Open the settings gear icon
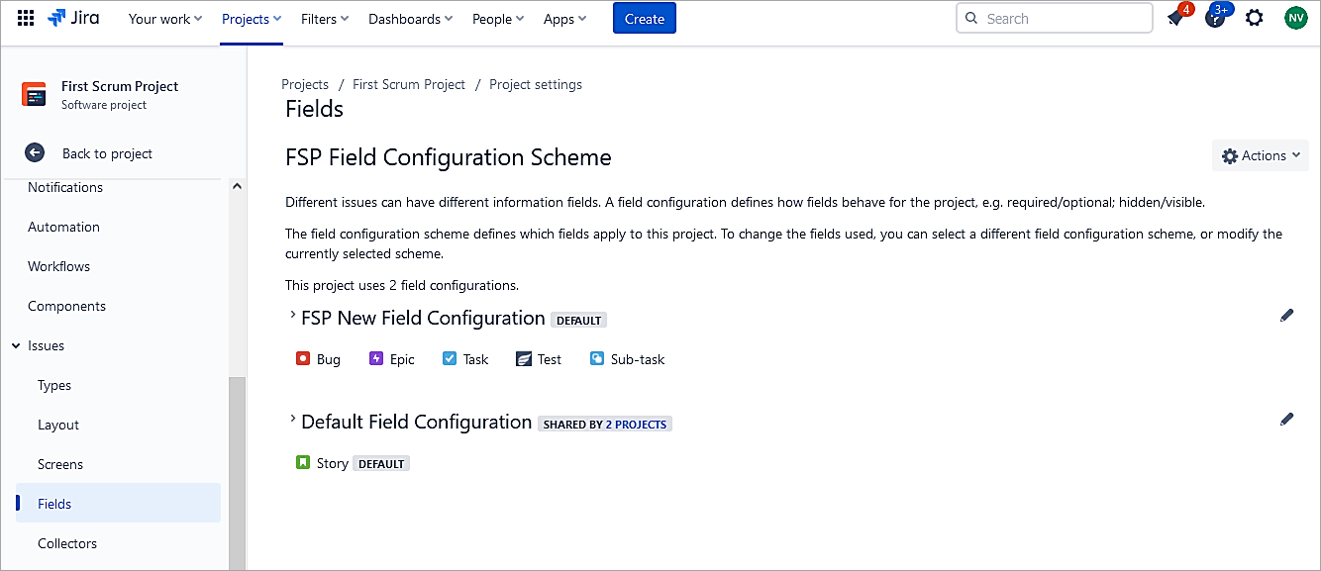 click(x=1255, y=18)
